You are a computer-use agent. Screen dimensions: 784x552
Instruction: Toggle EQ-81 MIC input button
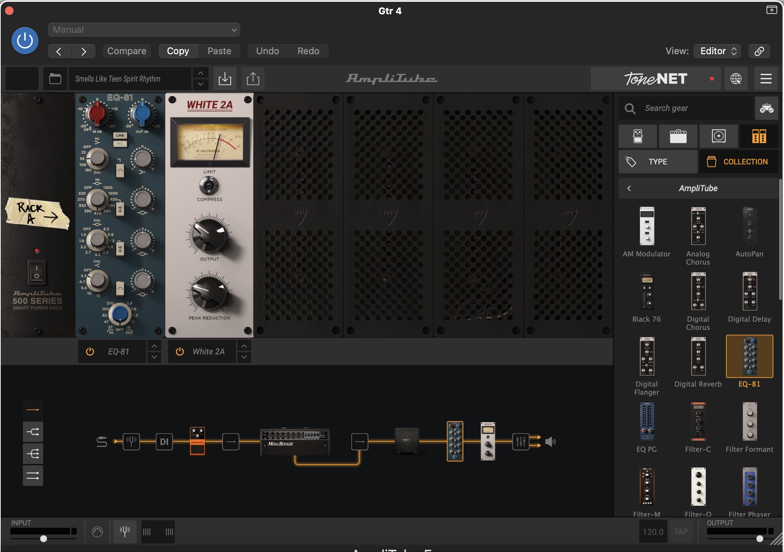(x=120, y=144)
